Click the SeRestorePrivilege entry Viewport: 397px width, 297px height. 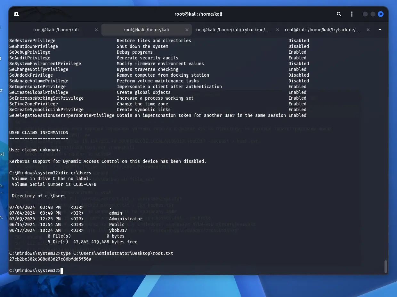pos(32,41)
